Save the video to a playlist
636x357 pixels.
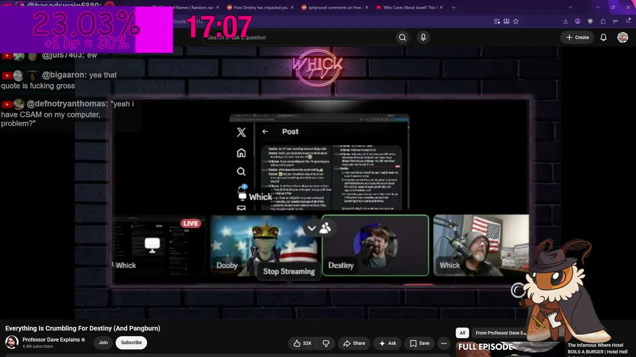pos(420,343)
